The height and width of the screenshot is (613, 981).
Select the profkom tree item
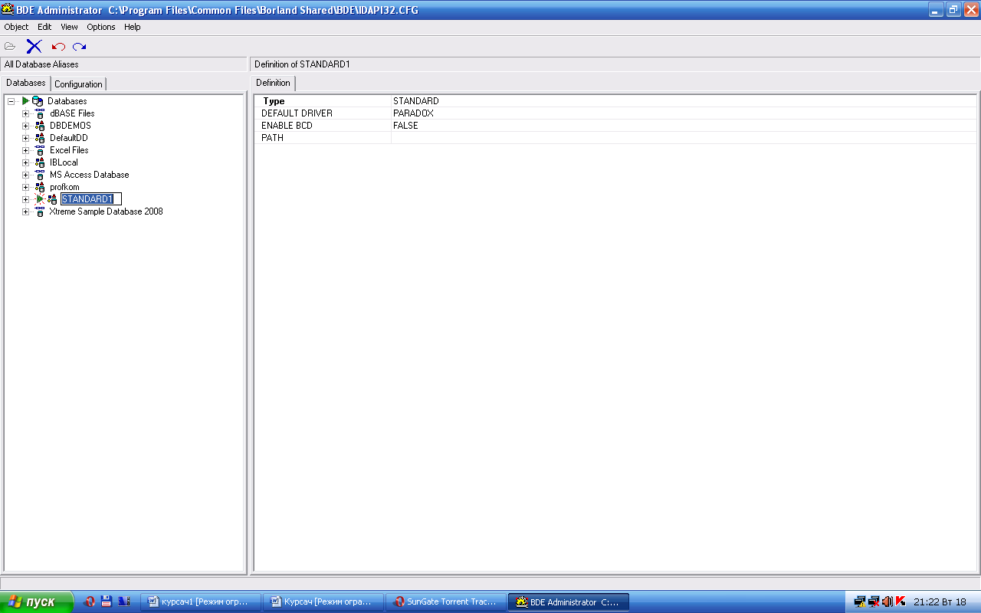coord(64,187)
